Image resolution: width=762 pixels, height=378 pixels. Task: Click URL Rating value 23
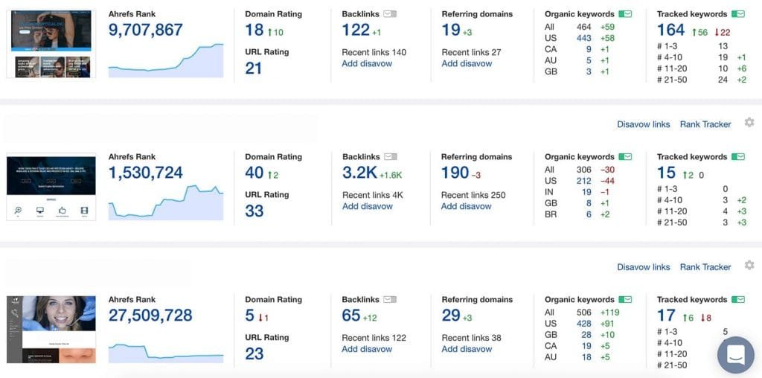pos(254,354)
